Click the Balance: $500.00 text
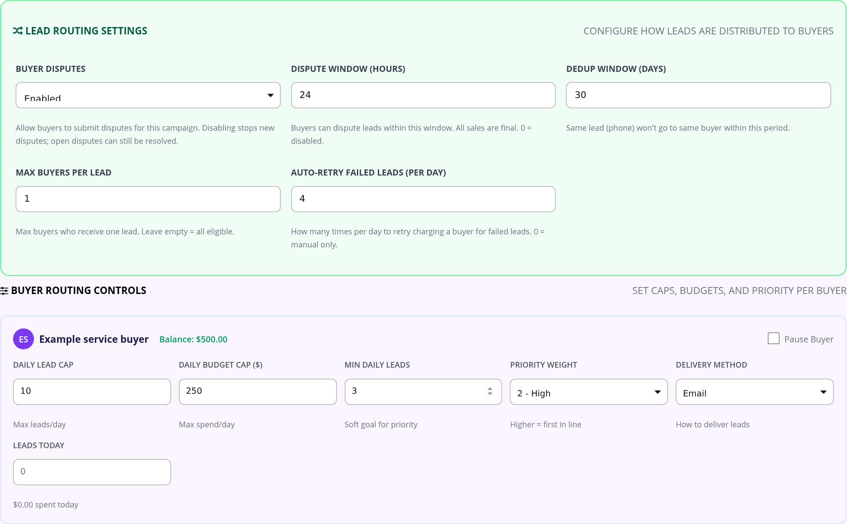The height and width of the screenshot is (524, 847). (x=193, y=339)
